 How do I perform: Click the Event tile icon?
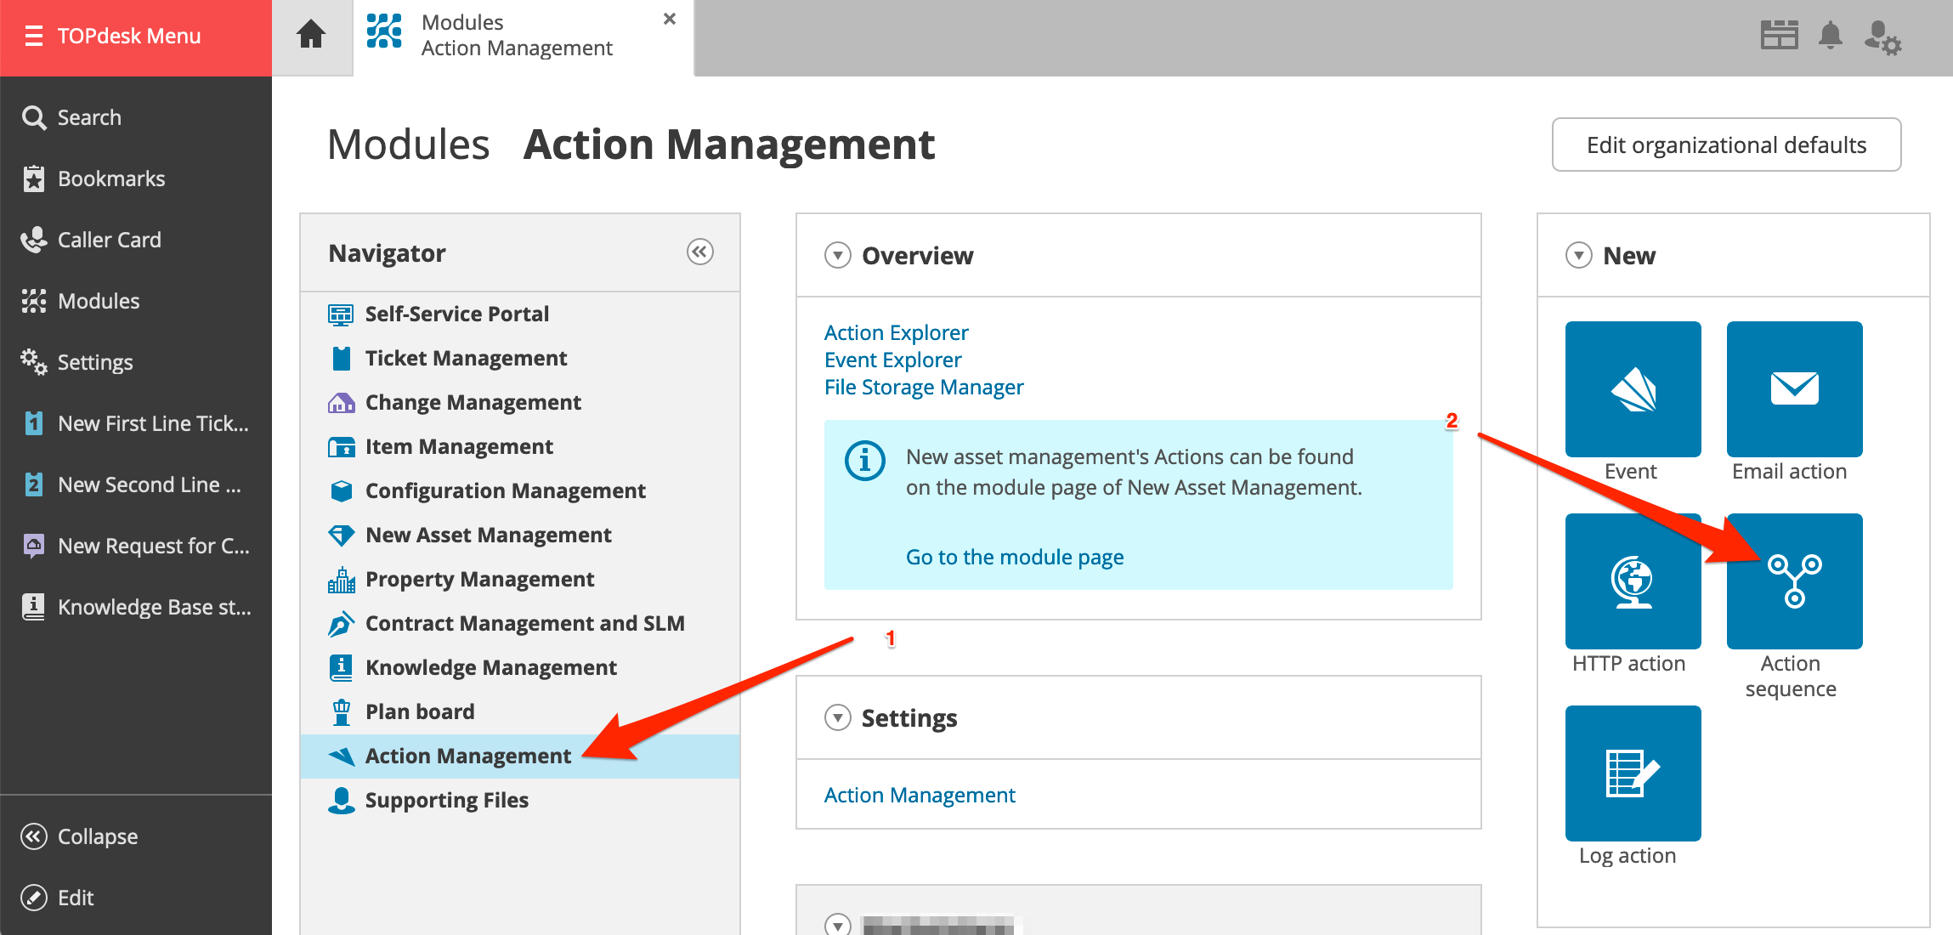[x=1633, y=388]
